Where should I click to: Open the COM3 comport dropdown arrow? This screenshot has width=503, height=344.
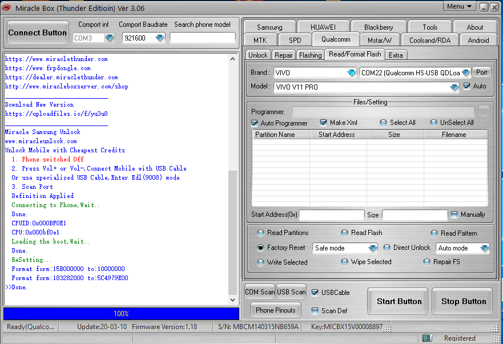coord(110,38)
